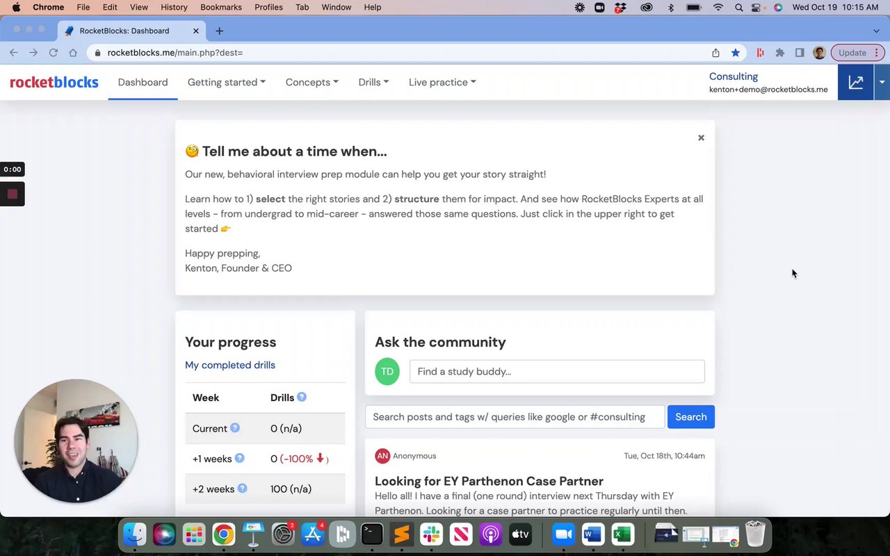Viewport: 890px width, 556px height.
Task: Click the Find a study buddy field
Action: (x=557, y=371)
